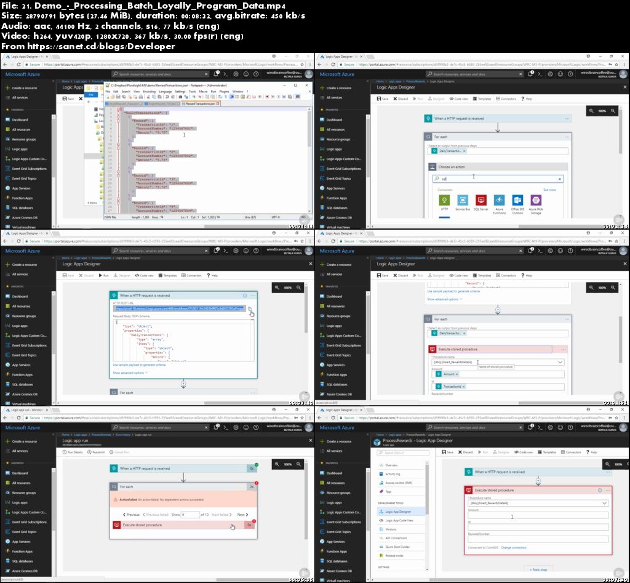Click ProcessRewards resource menu search box
The image size is (630, 583).
click(x=403, y=453)
